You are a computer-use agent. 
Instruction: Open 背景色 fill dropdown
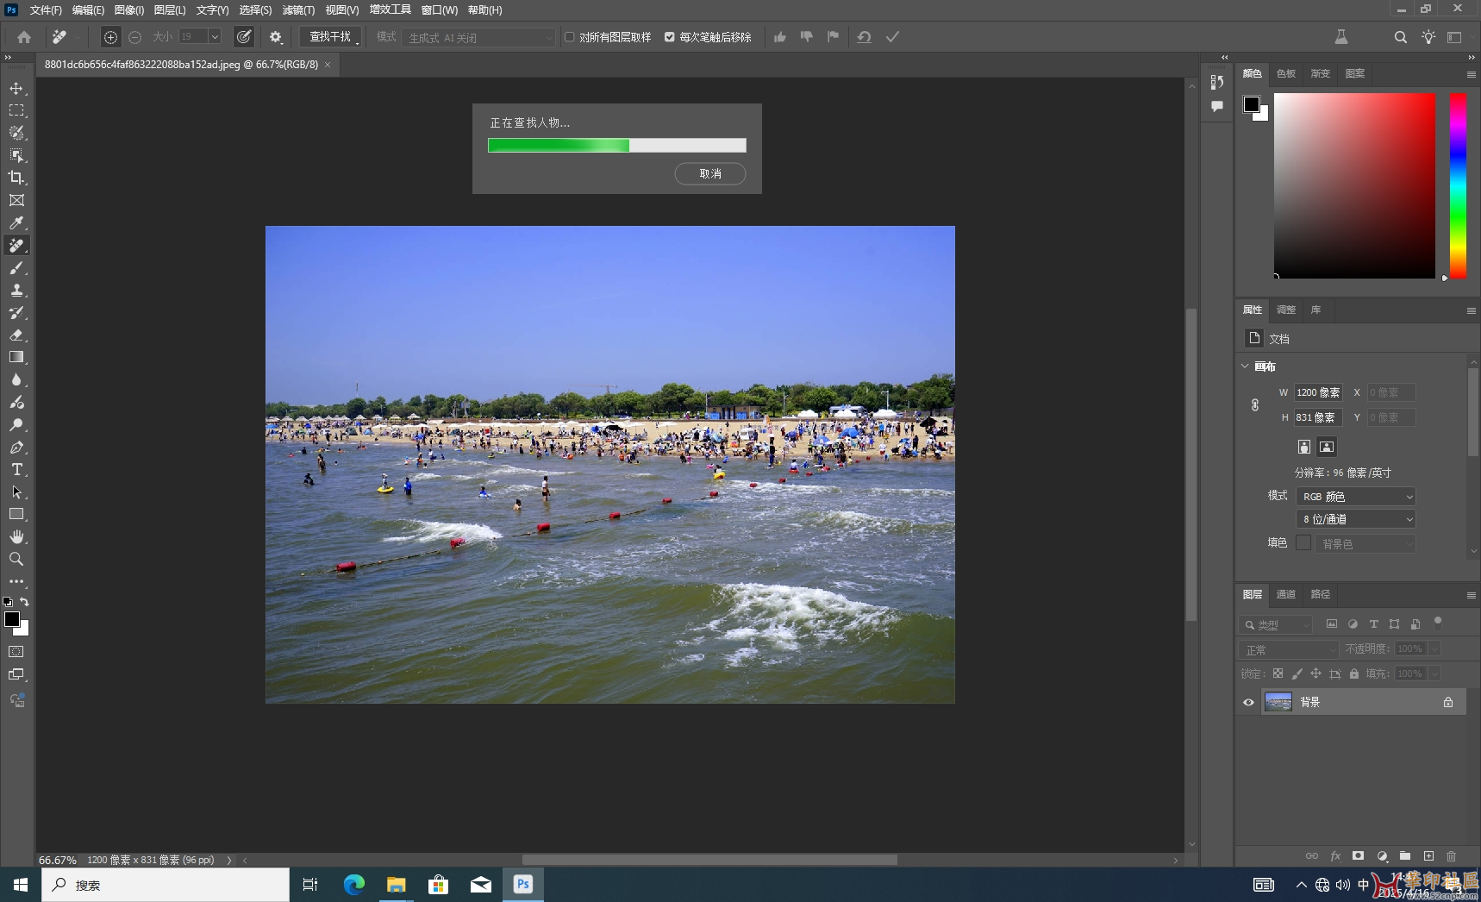(1365, 544)
